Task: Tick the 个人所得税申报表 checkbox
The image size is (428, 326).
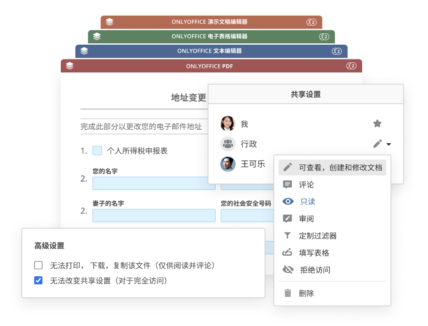Action: (97, 150)
